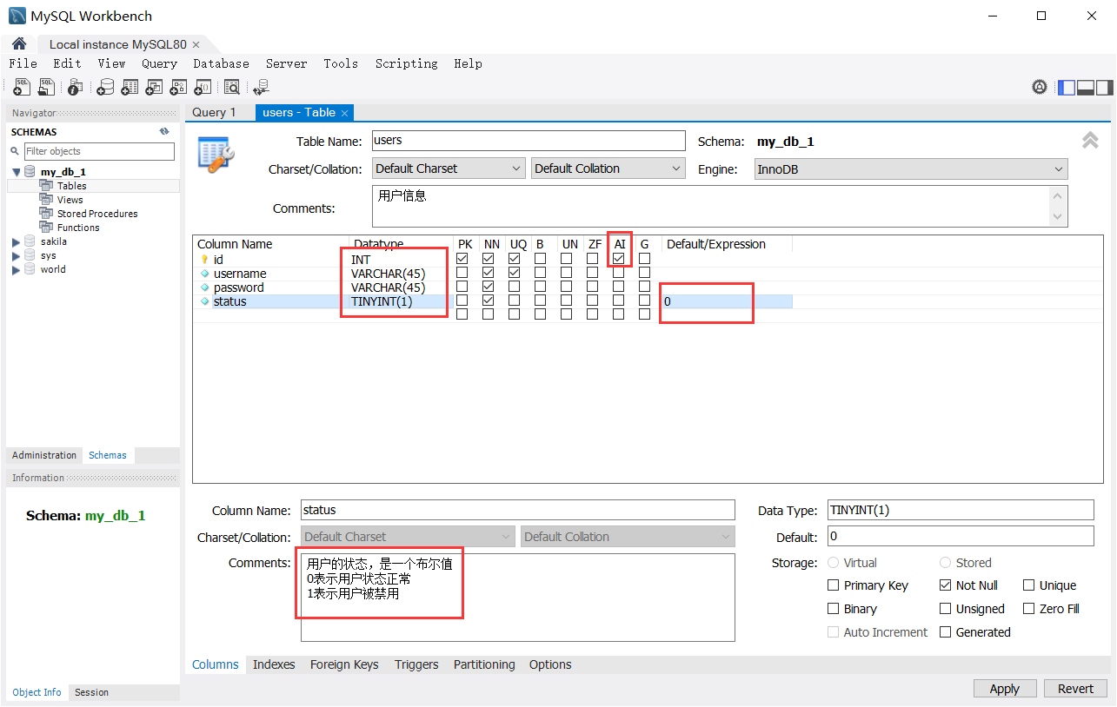Open the object inspector info icon
Image resolution: width=1117 pixels, height=707 pixels.
coord(76,87)
